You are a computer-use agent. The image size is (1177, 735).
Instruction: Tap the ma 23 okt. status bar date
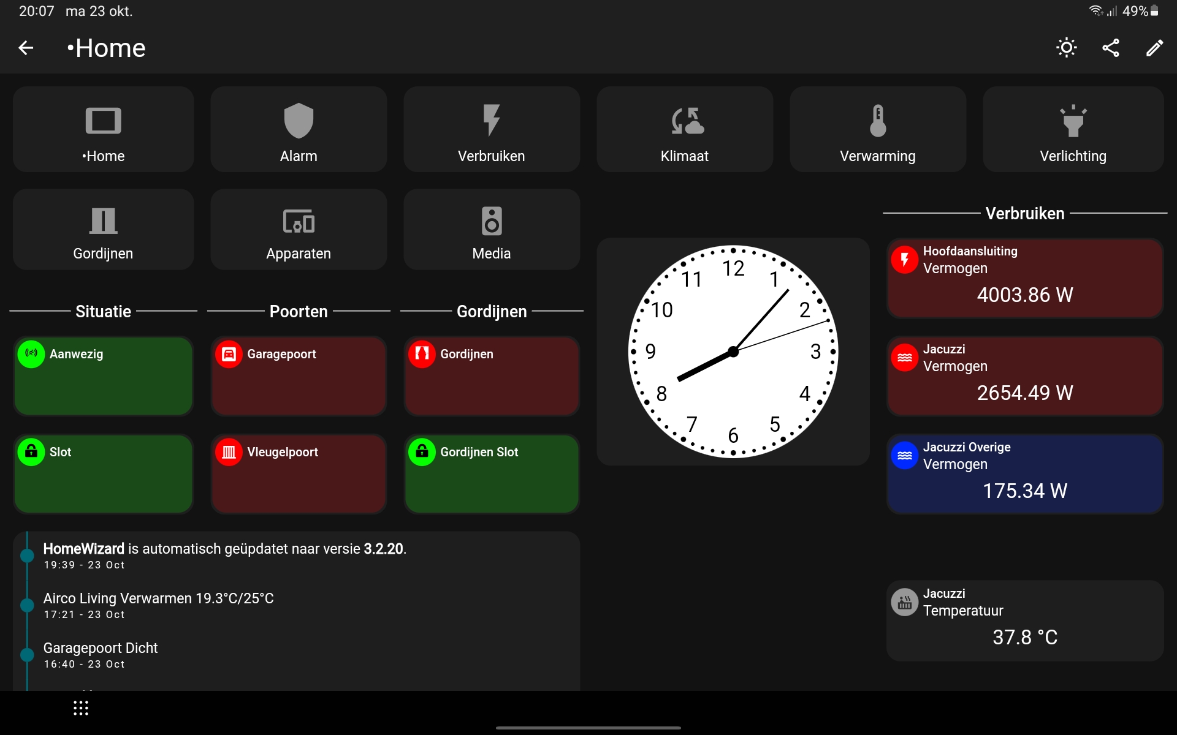point(99,11)
